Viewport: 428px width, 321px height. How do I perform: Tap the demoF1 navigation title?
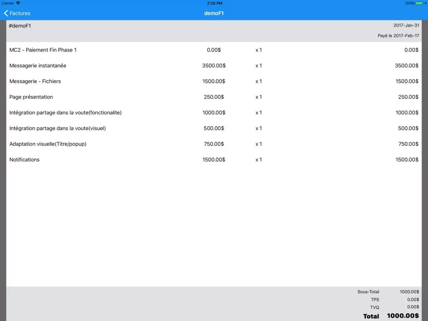[x=214, y=13]
